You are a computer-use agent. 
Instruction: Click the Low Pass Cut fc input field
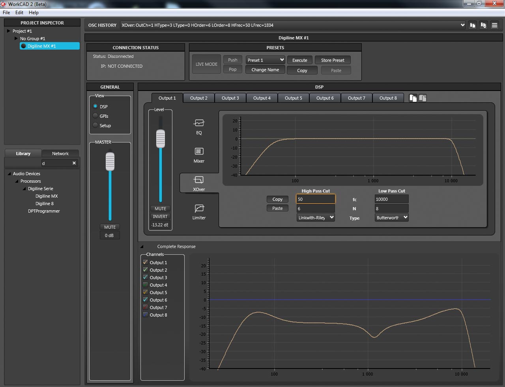point(391,199)
